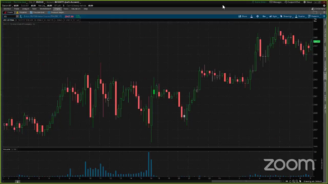Select the cursor pointer drawing tool
This screenshot has width=328, height=184.
click(300, 181)
